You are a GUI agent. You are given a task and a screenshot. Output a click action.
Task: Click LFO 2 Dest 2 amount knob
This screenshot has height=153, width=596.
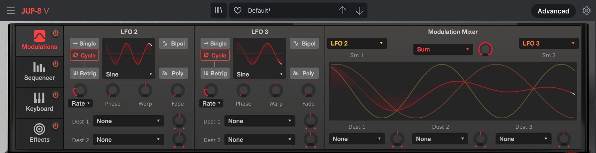click(179, 139)
